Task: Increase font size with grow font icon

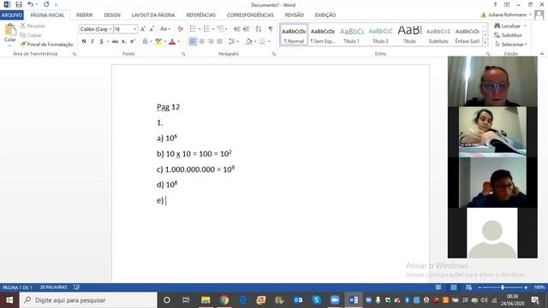Action: point(143,29)
